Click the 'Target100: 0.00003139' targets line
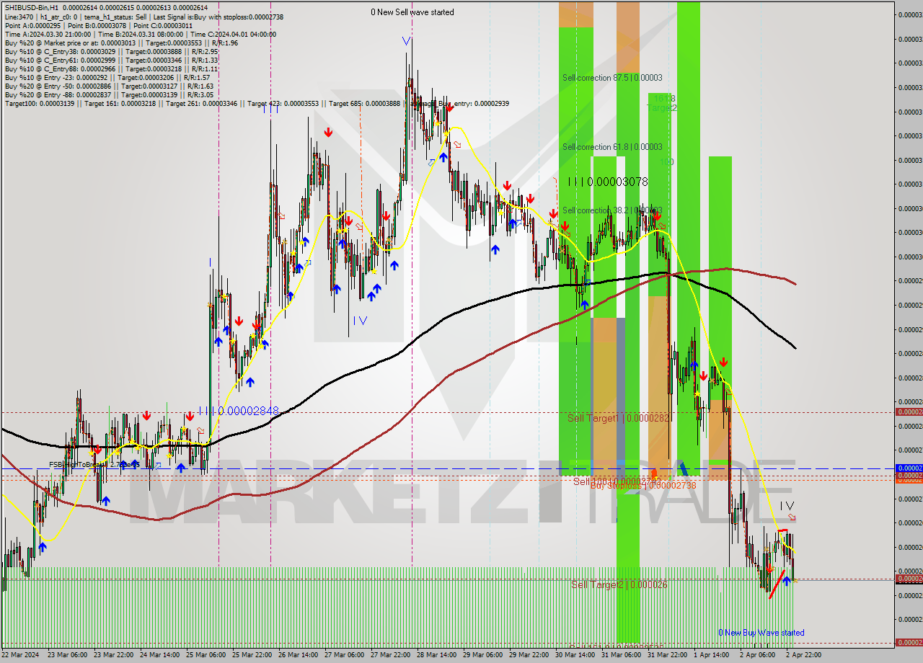 [x=257, y=104]
